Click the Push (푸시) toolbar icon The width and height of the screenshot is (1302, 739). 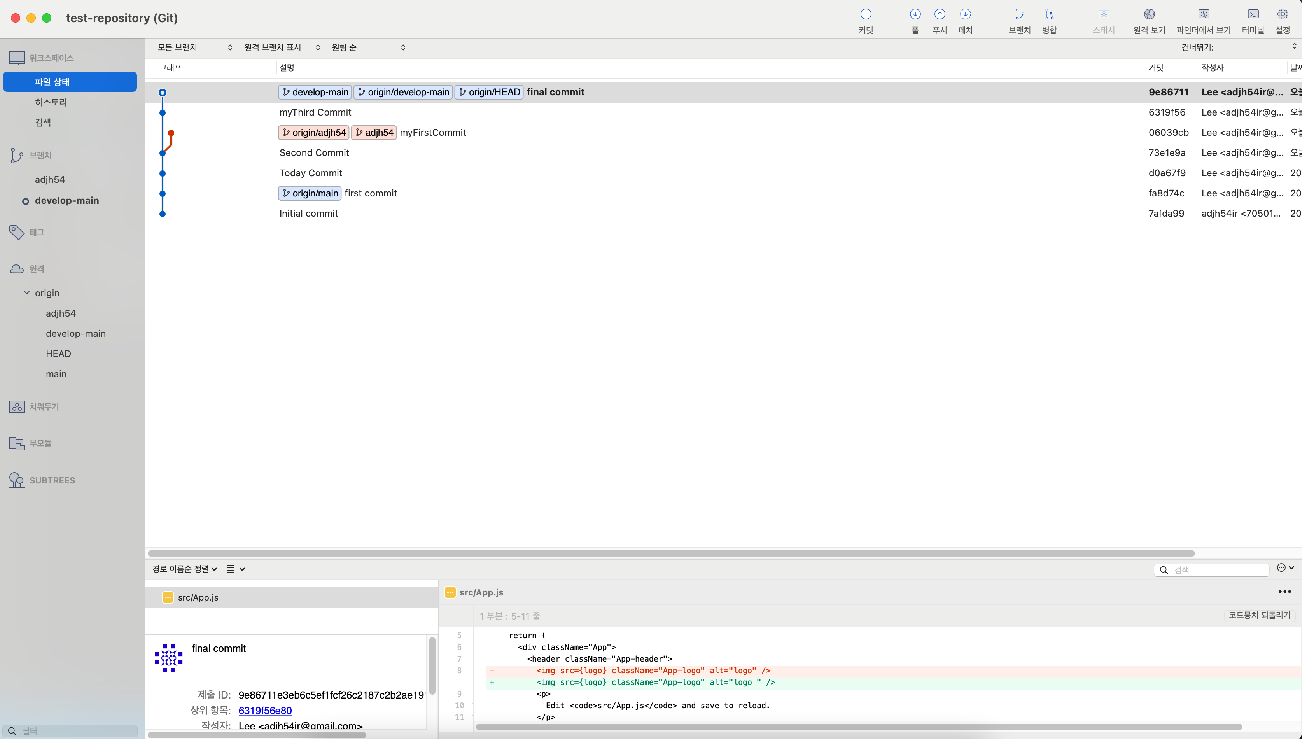click(x=940, y=15)
